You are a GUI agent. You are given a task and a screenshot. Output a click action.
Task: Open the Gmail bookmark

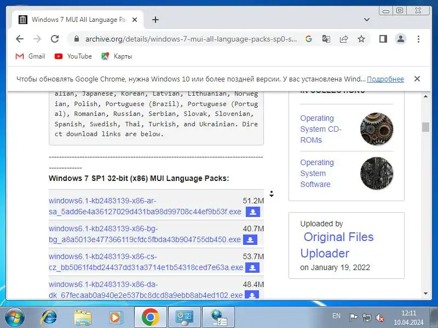[31, 56]
